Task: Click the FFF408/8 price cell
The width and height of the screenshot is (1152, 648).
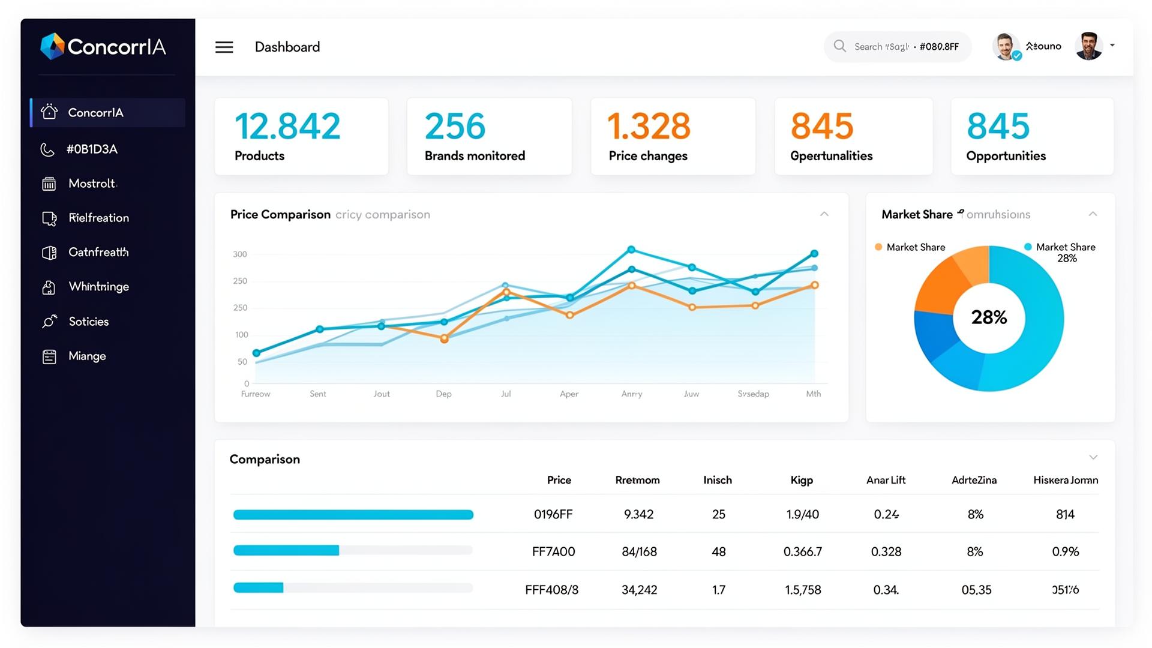Action: coord(552,590)
